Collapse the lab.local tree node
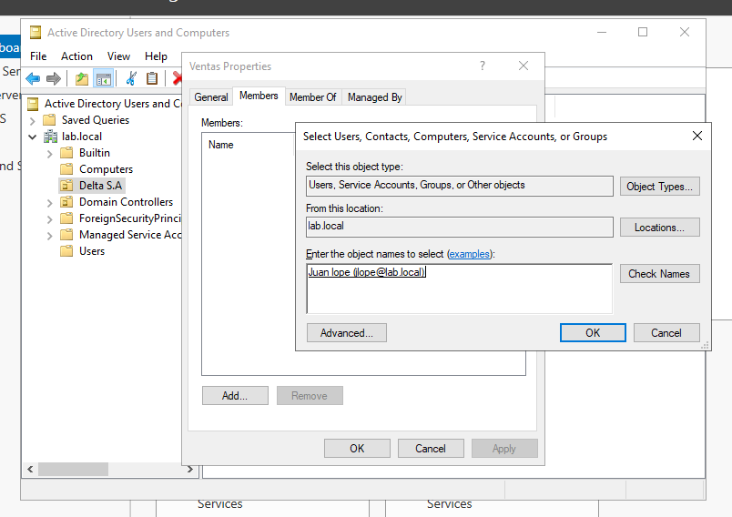Viewport: 732px width, 517px height. (x=34, y=137)
